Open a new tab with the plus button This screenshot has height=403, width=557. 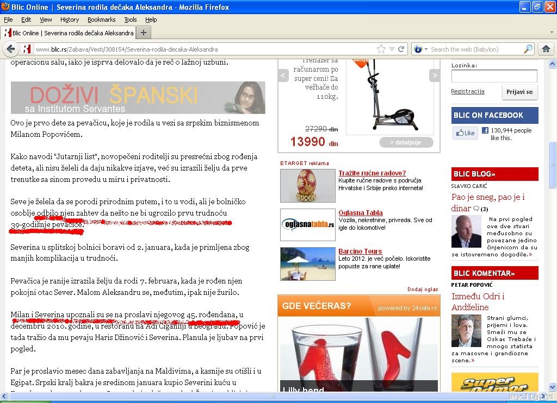point(144,33)
